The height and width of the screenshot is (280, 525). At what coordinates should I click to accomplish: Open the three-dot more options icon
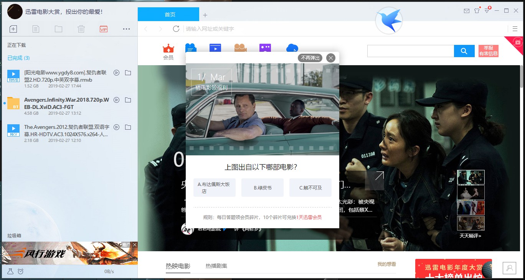[x=126, y=29]
